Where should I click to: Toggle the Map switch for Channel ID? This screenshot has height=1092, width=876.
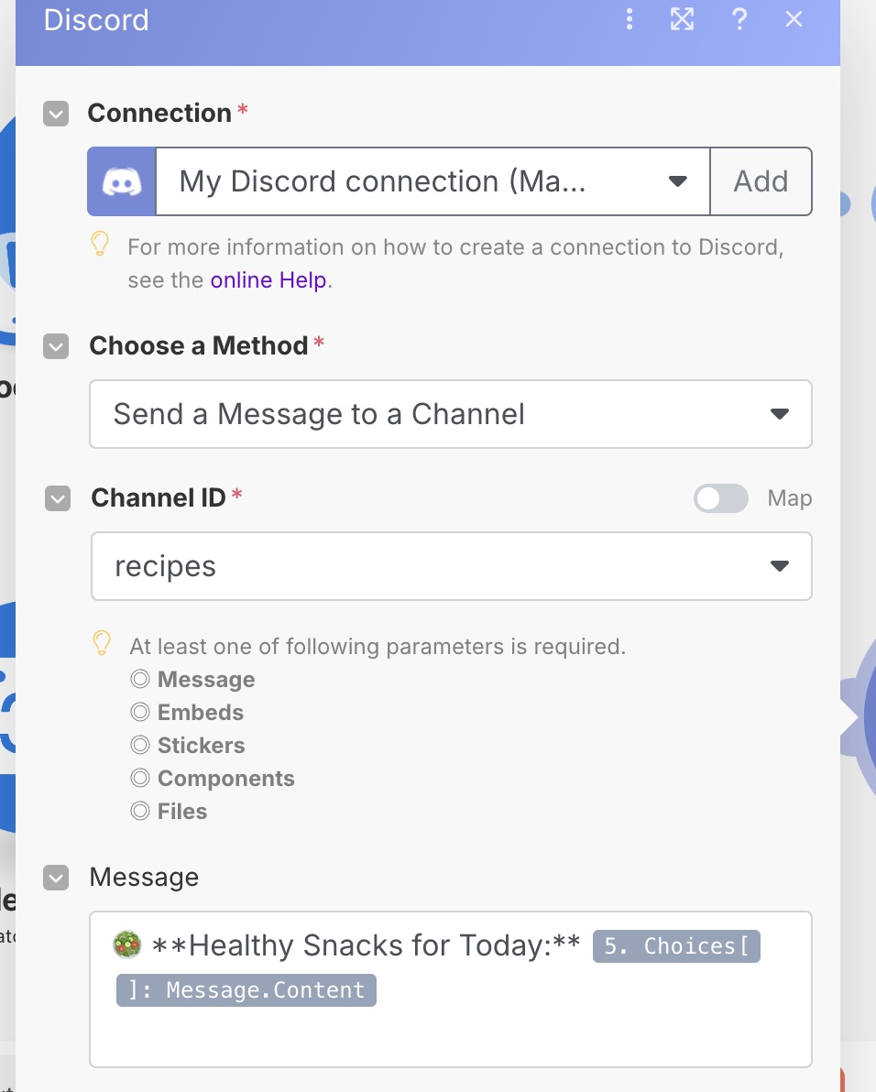(x=721, y=498)
